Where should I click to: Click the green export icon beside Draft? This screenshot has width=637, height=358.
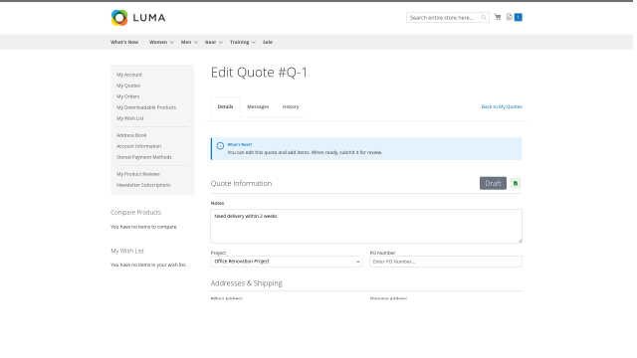[x=516, y=183]
